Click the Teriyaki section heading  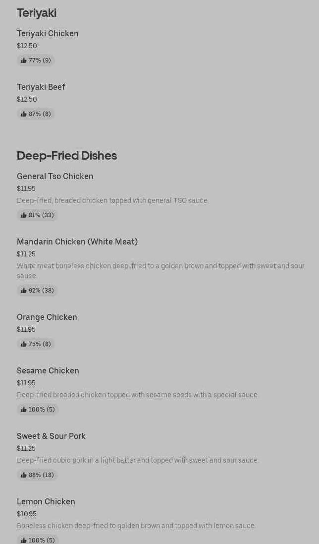(37, 13)
